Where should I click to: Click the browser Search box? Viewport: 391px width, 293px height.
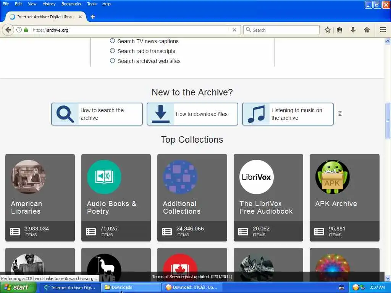tap(281, 30)
